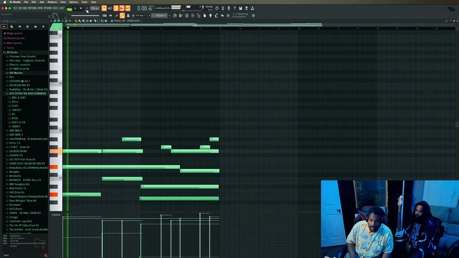
Task: Expand the 808 Warfare folder
Action: tap(16, 73)
